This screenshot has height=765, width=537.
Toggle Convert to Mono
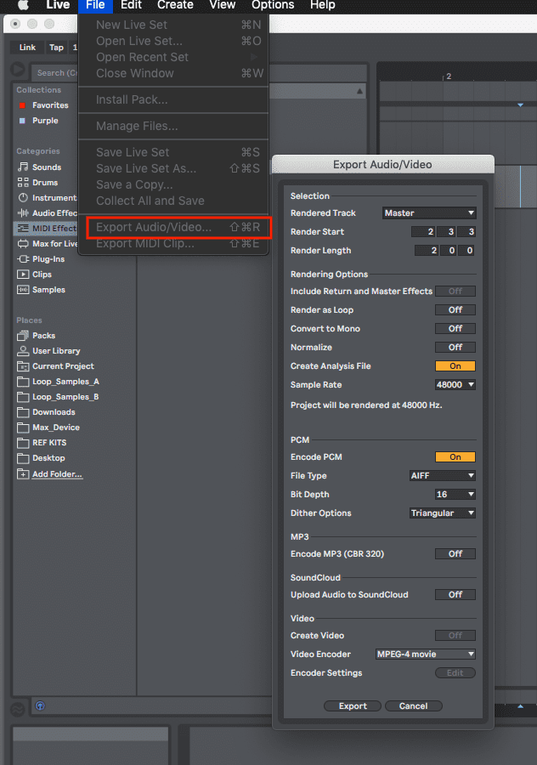click(455, 328)
